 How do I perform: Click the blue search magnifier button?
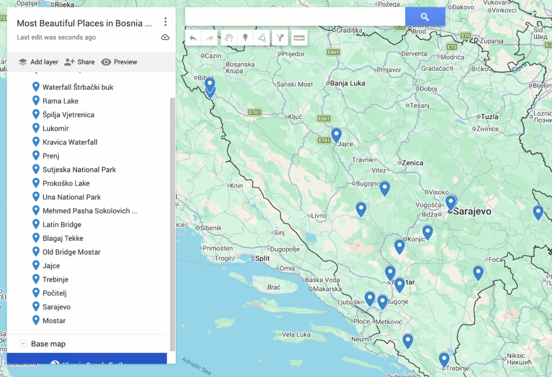(425, 17)
